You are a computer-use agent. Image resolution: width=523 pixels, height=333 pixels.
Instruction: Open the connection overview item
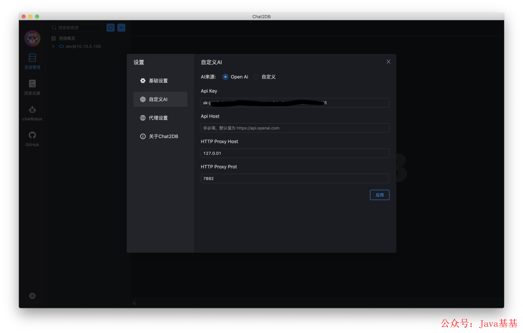pyautogui.click(x=63, y=38)
